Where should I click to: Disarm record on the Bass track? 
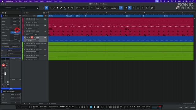[32, 37]
